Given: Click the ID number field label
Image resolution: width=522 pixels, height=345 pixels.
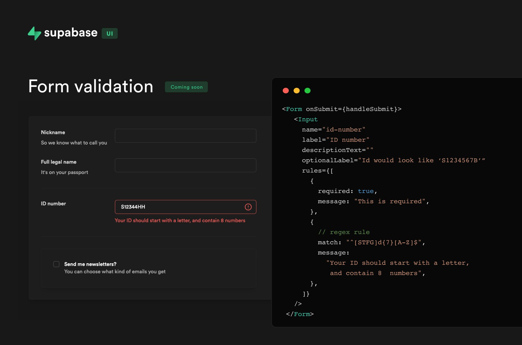Looking at the screenshot, I should (53, 204).
